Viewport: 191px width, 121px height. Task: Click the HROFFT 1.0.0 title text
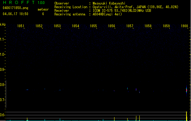pos(24,2)
